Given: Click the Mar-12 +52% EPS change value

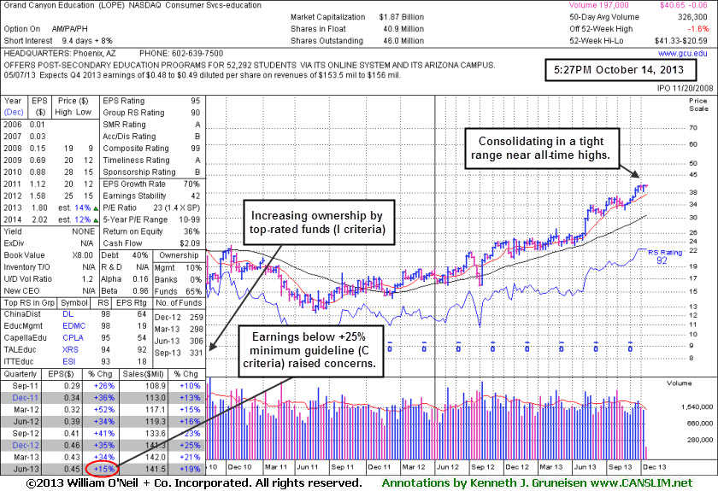Looking at the screenshot, I should [x=104, y=410].
